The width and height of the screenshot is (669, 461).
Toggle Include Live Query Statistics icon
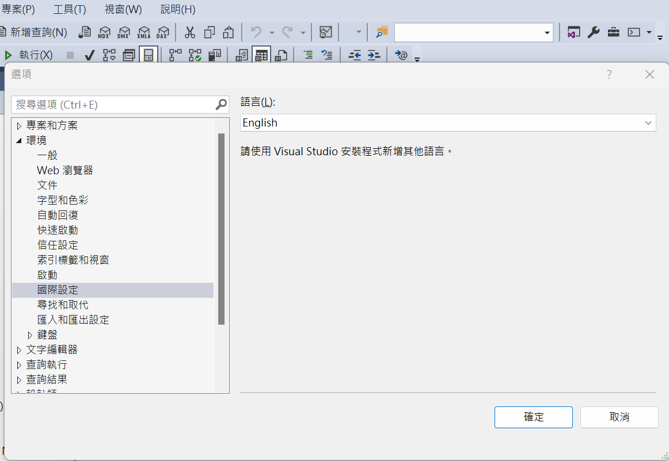click(195, 55)
